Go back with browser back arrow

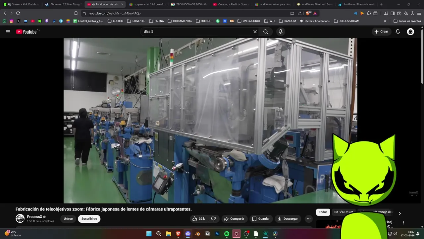coord(5,13)
